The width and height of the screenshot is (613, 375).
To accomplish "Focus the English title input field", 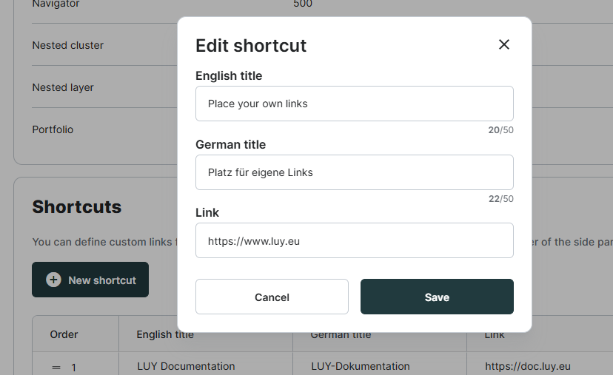I will (354, 104).
